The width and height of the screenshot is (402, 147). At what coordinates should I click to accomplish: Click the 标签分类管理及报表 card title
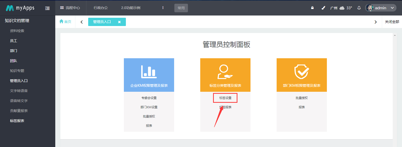(x=225, y=85)
